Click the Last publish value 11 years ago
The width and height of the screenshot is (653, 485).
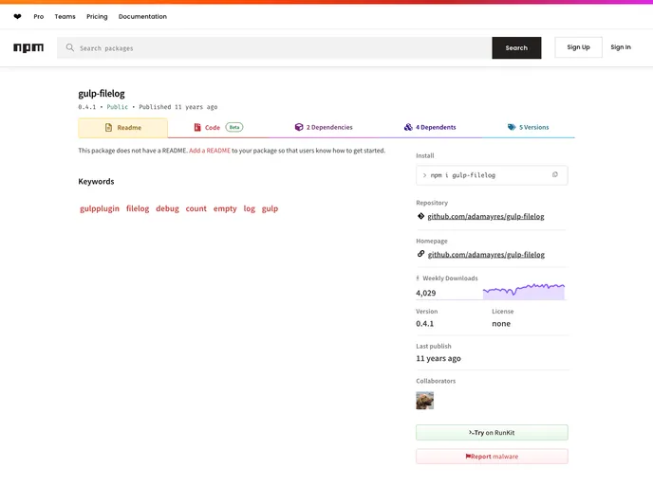click(438, 358)
